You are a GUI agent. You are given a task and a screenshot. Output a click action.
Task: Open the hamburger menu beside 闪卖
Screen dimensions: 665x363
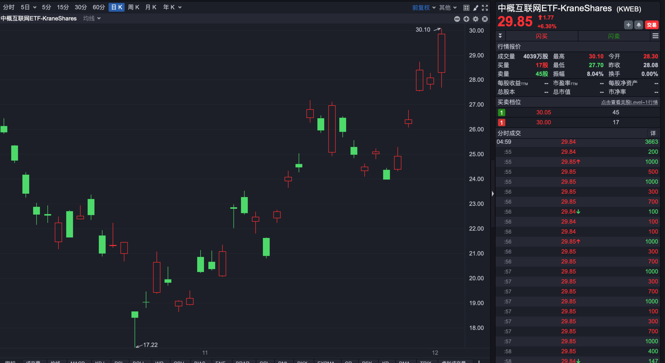click(x=655, y=36)
